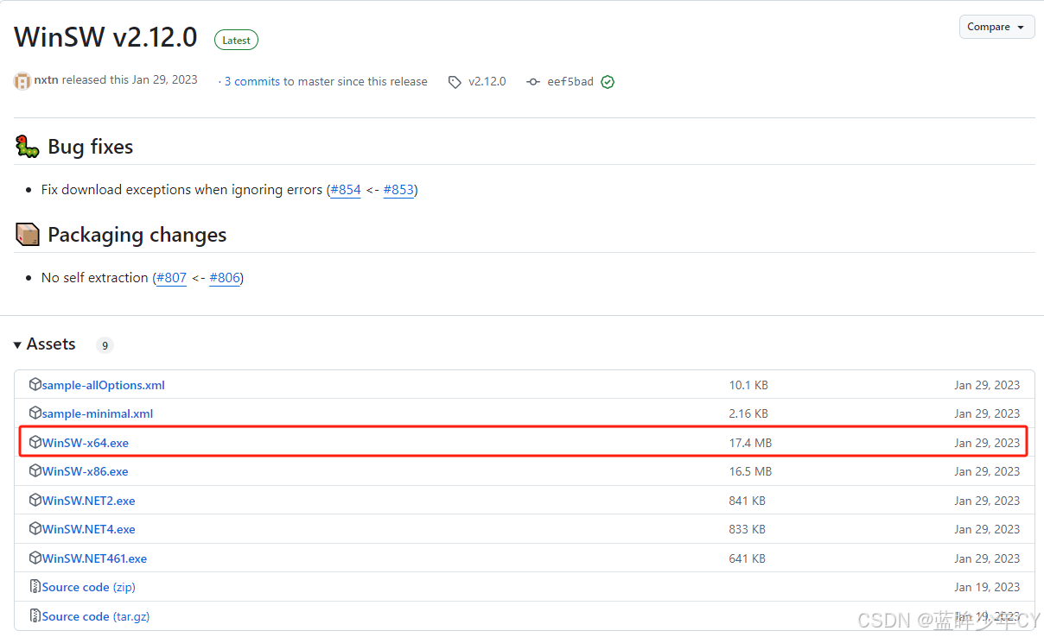Download sample-allOptions.xml

(103, 385)
